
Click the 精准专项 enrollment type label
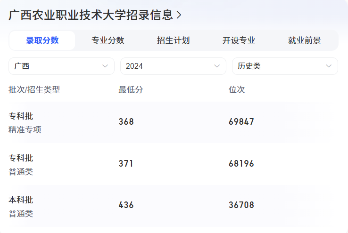coord(25,129)
